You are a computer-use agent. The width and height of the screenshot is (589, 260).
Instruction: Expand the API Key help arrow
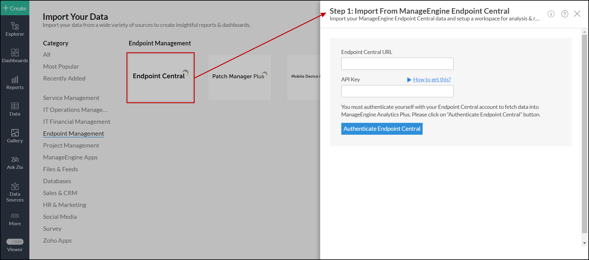[409, 80]
